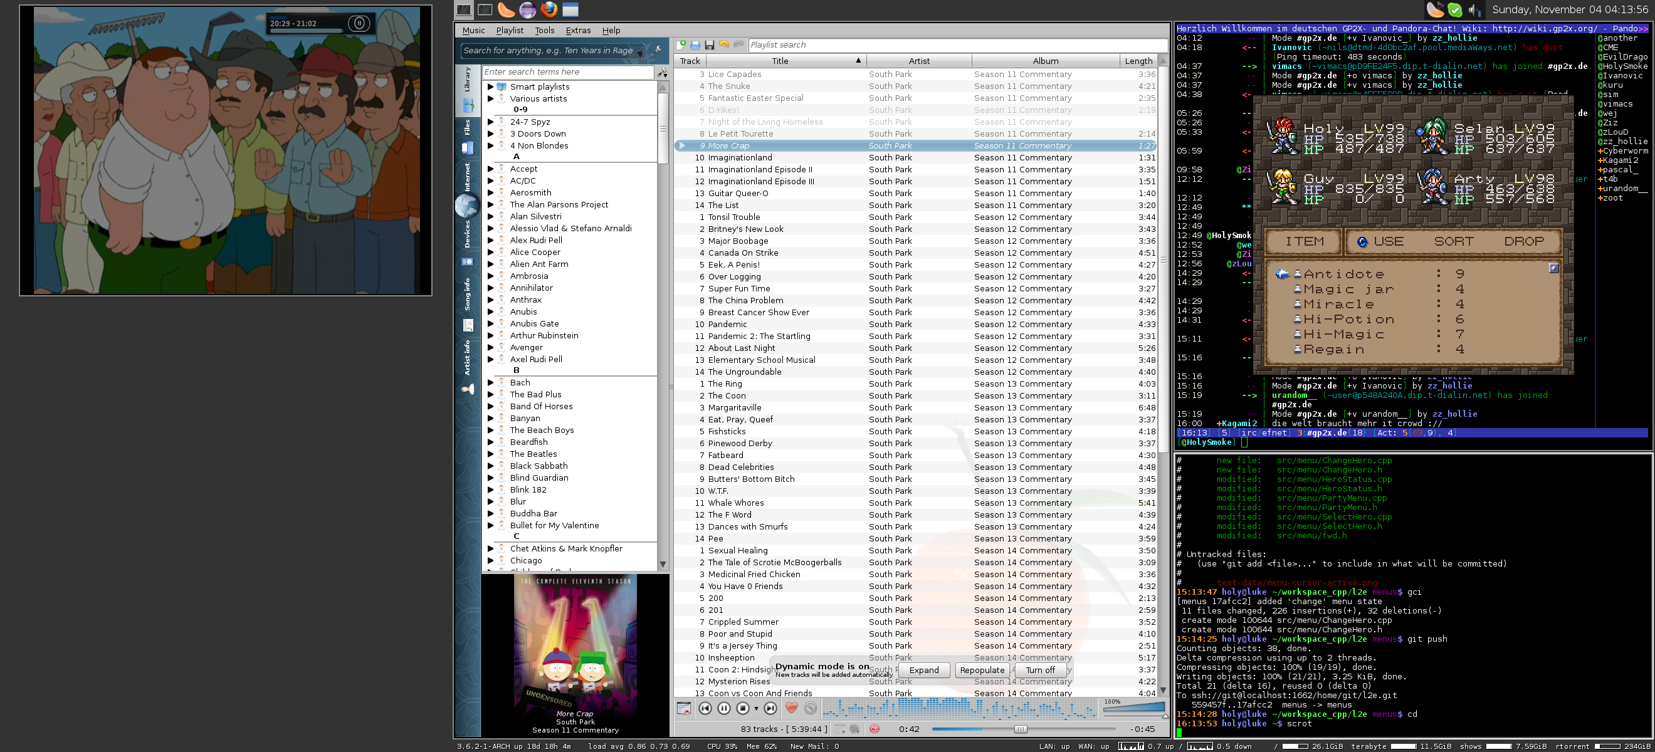This screenshot has height=752, width=1655.
Task: Click the clear playlist icon
Action: (683, 708)
